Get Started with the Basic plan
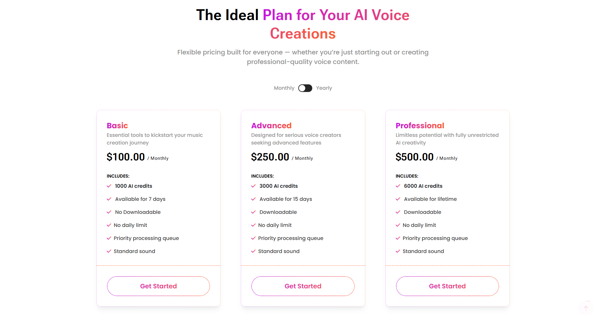The width and height of the screenshot is (607, 331). tap(158, 286)
